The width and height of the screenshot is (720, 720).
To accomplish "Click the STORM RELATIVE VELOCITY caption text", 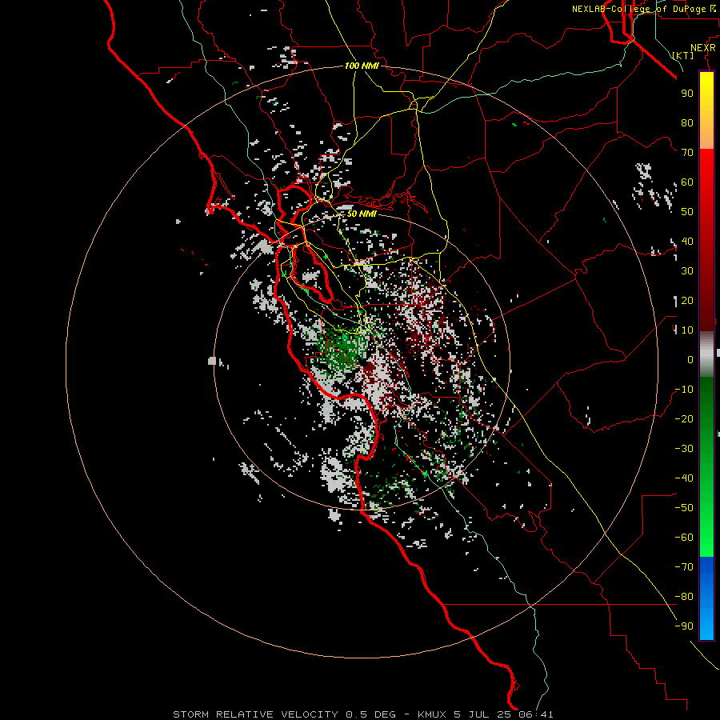I will pos(255,714).
